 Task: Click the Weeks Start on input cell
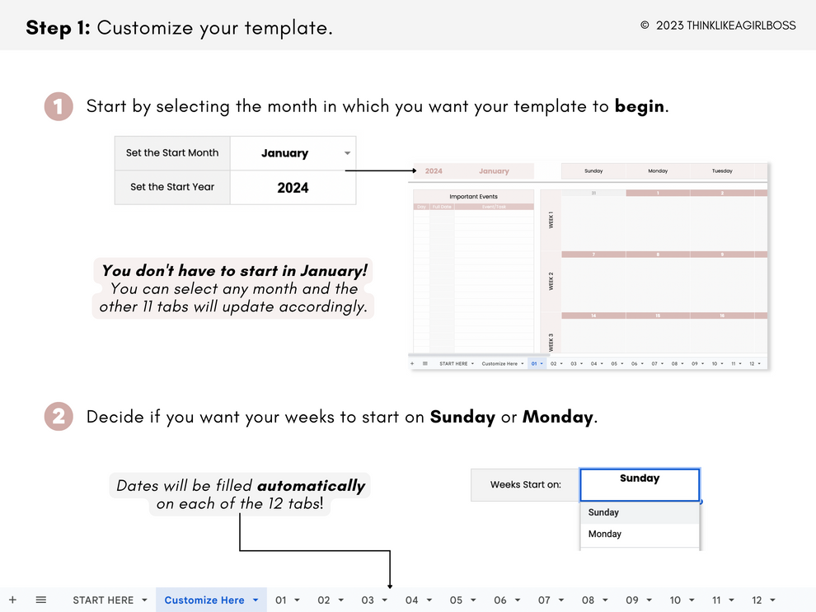click(x=640, y=484)
